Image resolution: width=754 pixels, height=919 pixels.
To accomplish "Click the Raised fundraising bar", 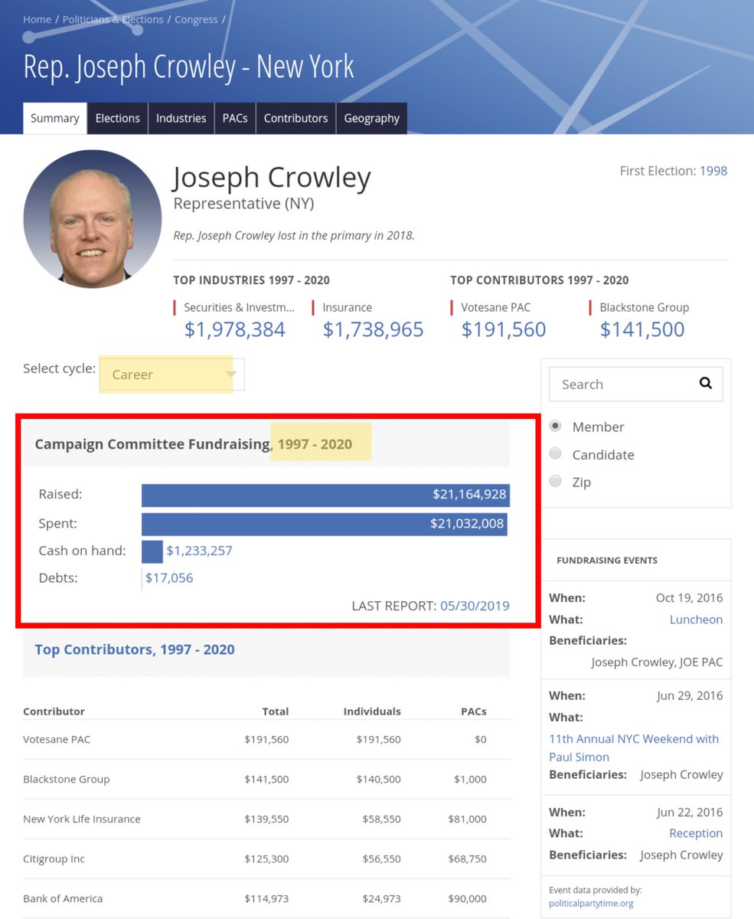I will click(325, 494).
